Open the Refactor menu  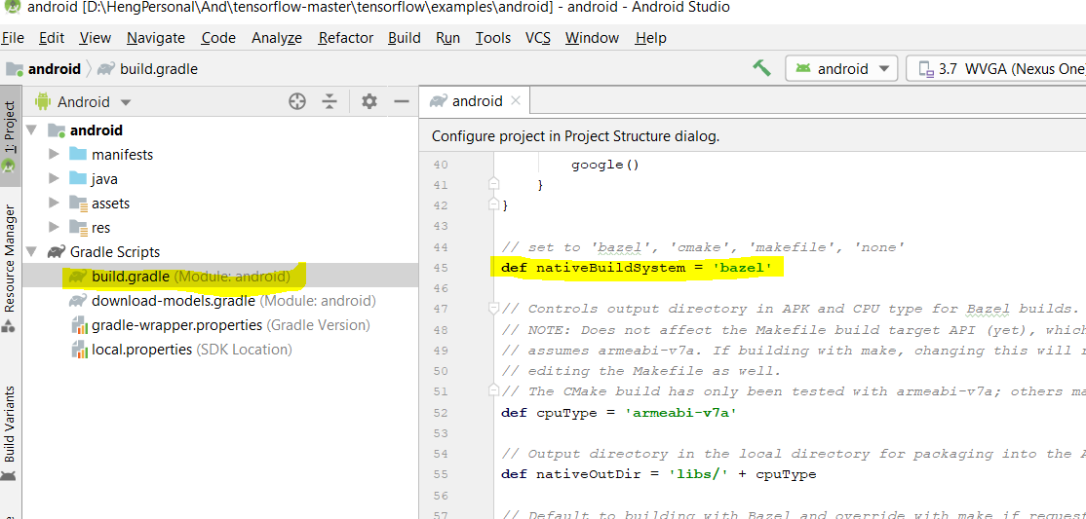[346, 38]
